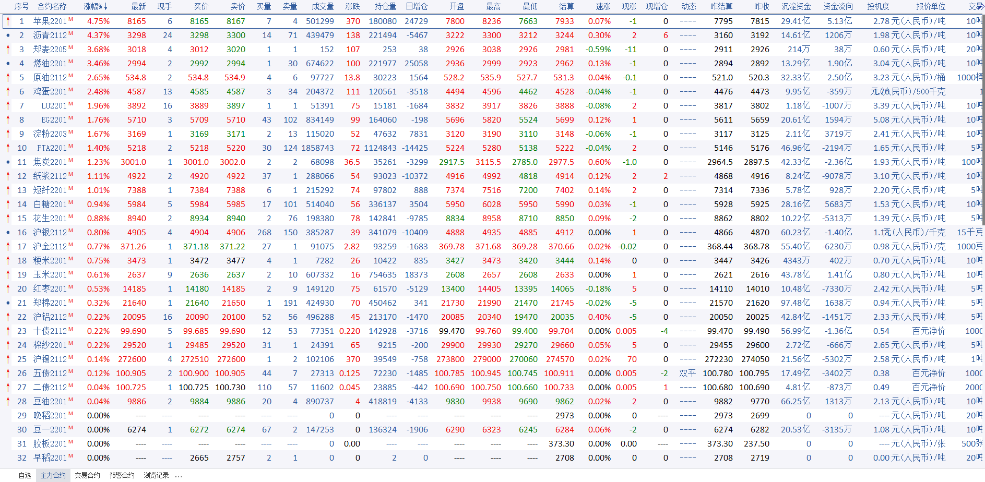Select contract 晚稻2201
985x482 pixels.
[x=50, y=416]
